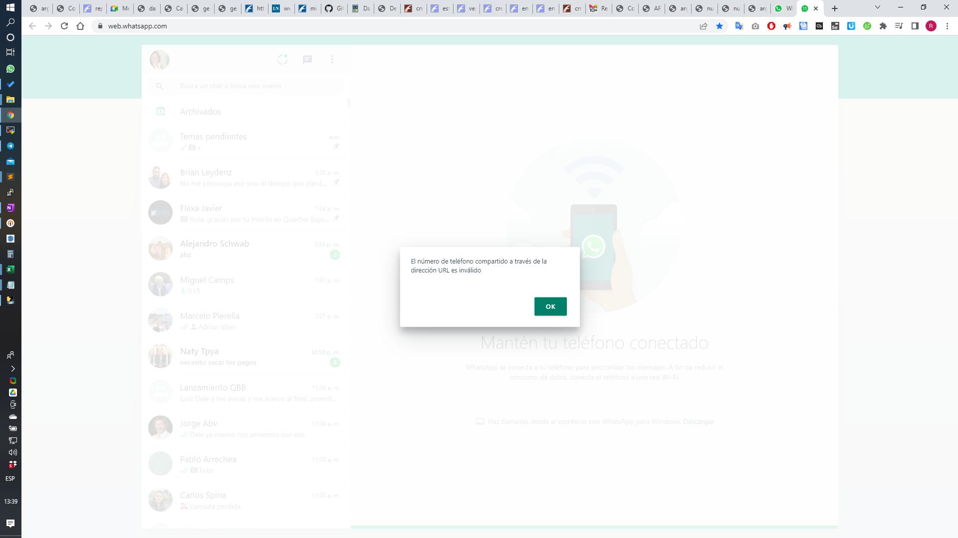Screen dimensions: 958x538
Task: Open Chrome three-dot settings menu
Action: (x=947, y=26)
